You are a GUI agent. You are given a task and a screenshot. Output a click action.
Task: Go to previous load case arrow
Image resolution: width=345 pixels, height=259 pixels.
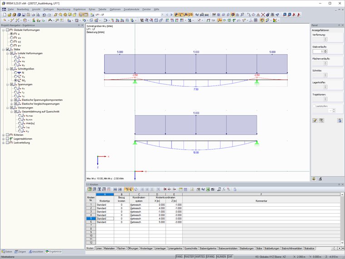pyautogui.click(x=167, y=15)
